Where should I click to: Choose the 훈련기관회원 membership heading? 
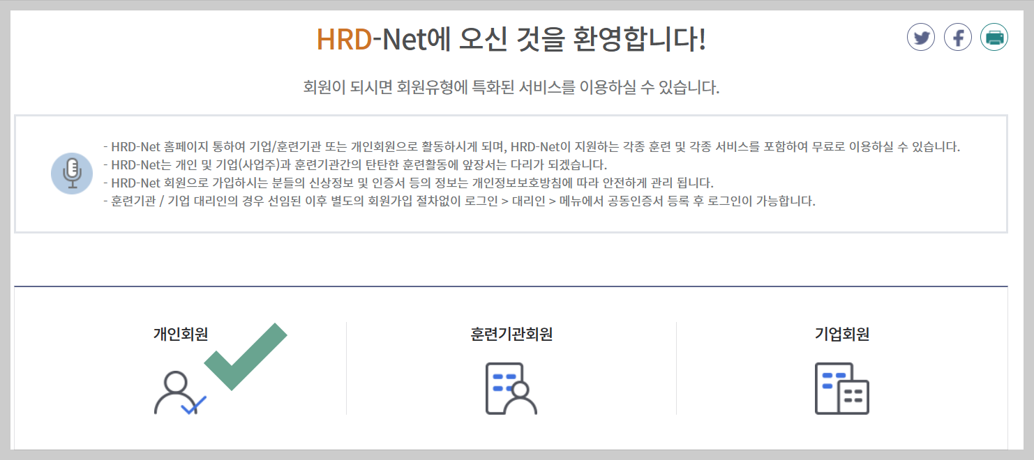pos(511,334)
